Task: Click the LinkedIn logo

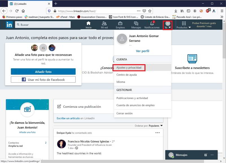Action: [9, 25]
